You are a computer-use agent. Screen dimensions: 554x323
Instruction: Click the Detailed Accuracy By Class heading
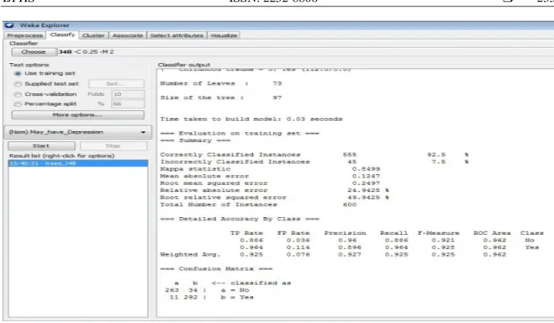240,219
